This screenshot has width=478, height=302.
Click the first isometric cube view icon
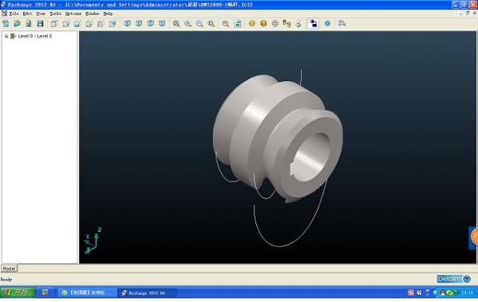click(127, 23)
